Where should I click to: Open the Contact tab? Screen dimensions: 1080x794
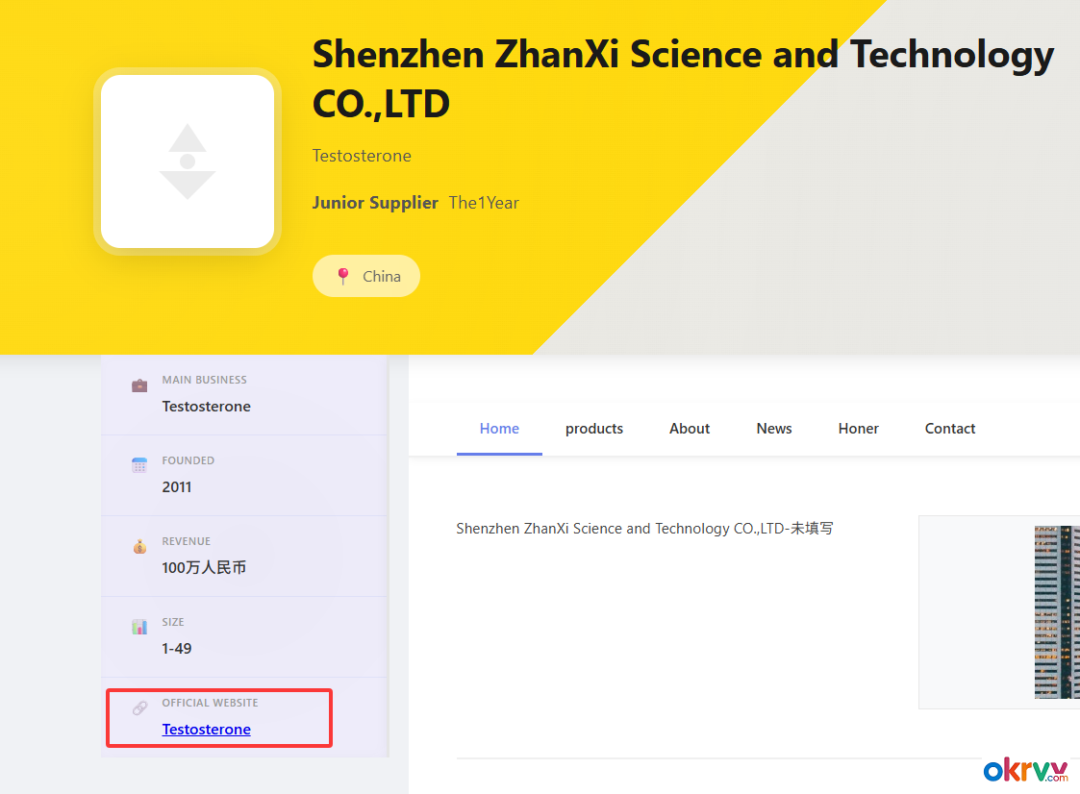950,429
